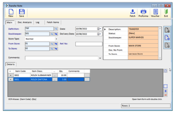Image resolution: width=175 pixels, height=114 pixels.
Task: Click magnifier icon beside To Store field
Action: point(52,49)
